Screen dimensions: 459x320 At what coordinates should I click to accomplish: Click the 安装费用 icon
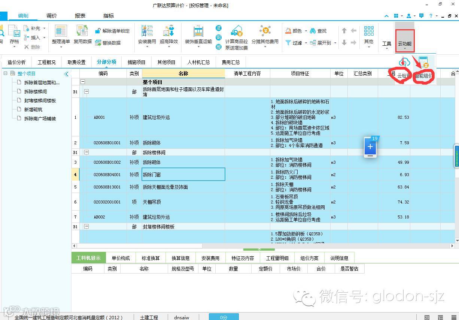click(147, 31)
